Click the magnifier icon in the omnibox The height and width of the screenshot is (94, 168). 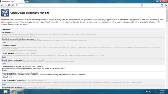click(x=17, y=5)
